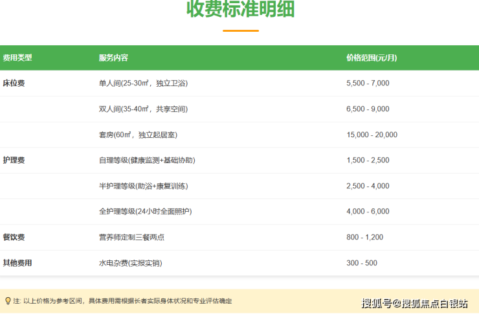Click the 单人间(25-30㎡) service row
Image resolution: width=479 pixels, height=314 pixels.
(x=143, y=84)
